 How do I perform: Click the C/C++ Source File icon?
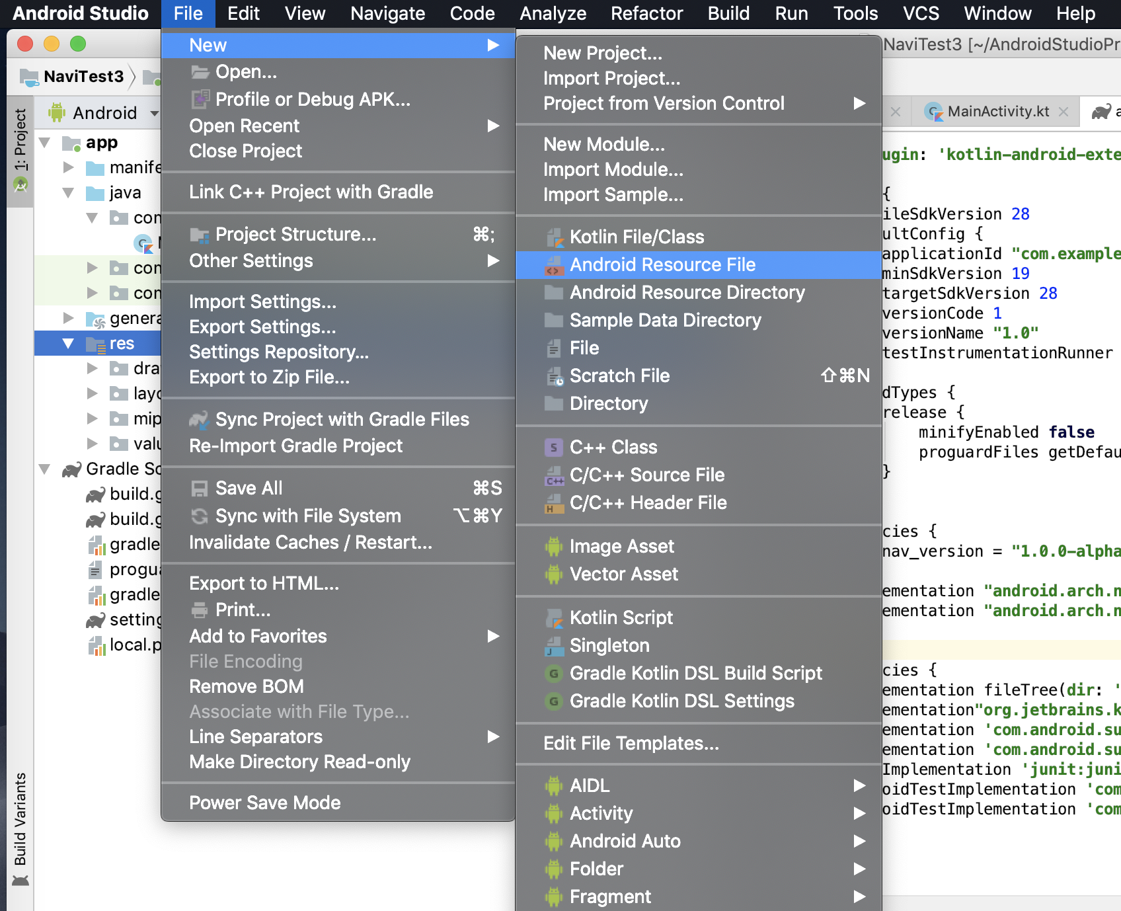[x=554, y=475]
